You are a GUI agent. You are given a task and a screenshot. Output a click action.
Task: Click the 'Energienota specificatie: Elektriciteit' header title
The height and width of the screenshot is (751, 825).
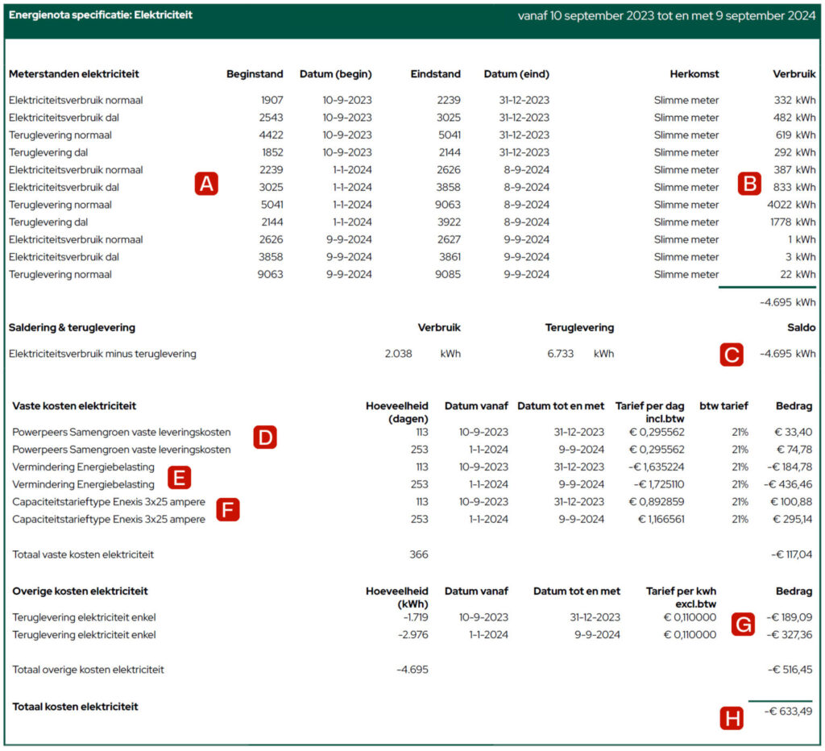[101, 15]
